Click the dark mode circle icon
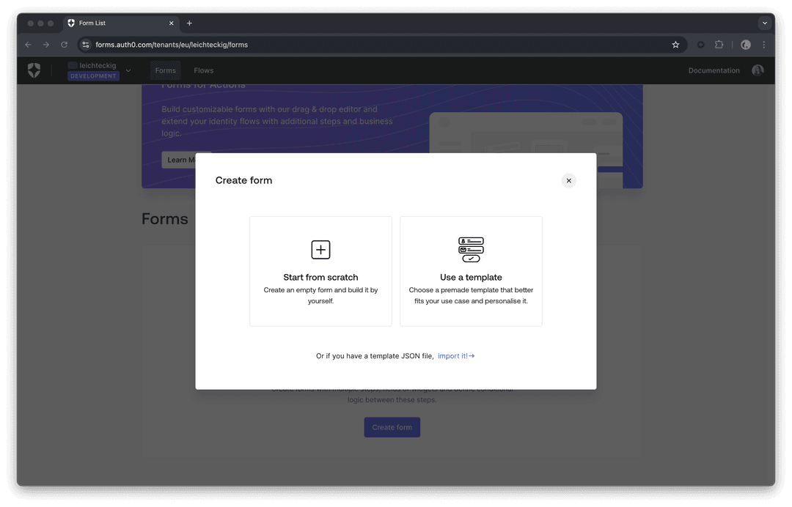 click(x=745, y=45)
